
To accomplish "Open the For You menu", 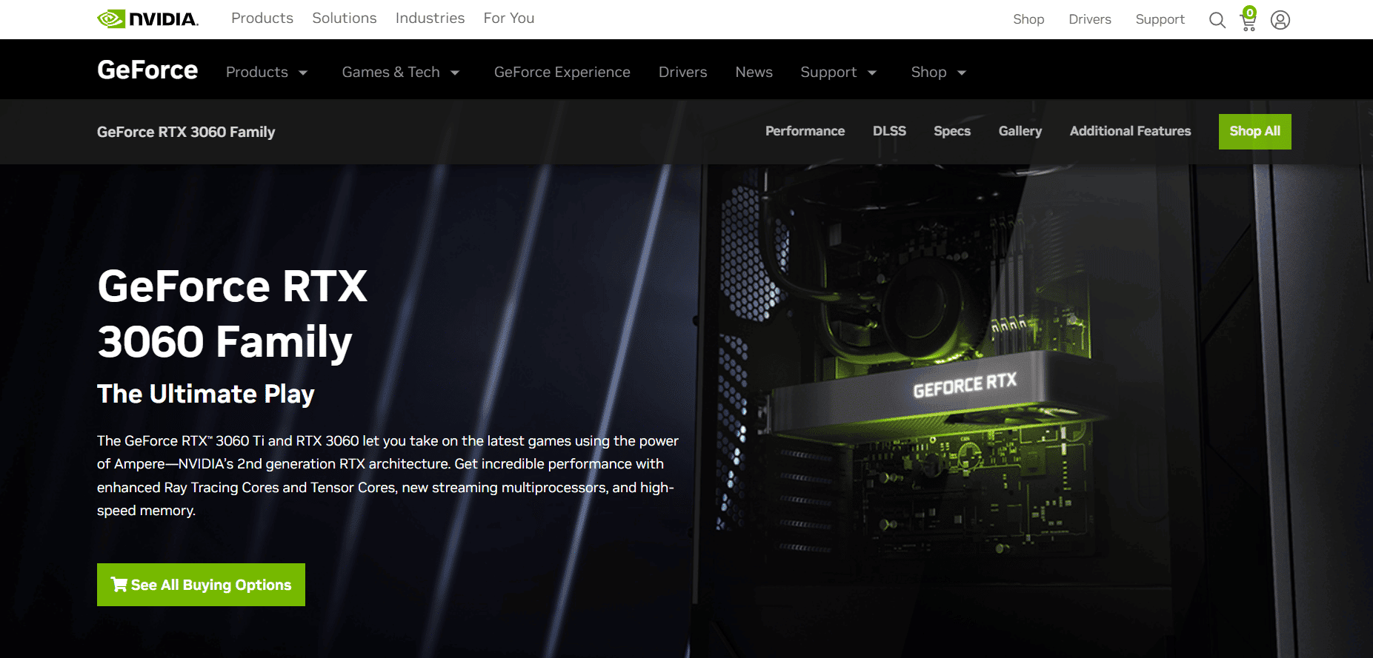I will (509, 18).
